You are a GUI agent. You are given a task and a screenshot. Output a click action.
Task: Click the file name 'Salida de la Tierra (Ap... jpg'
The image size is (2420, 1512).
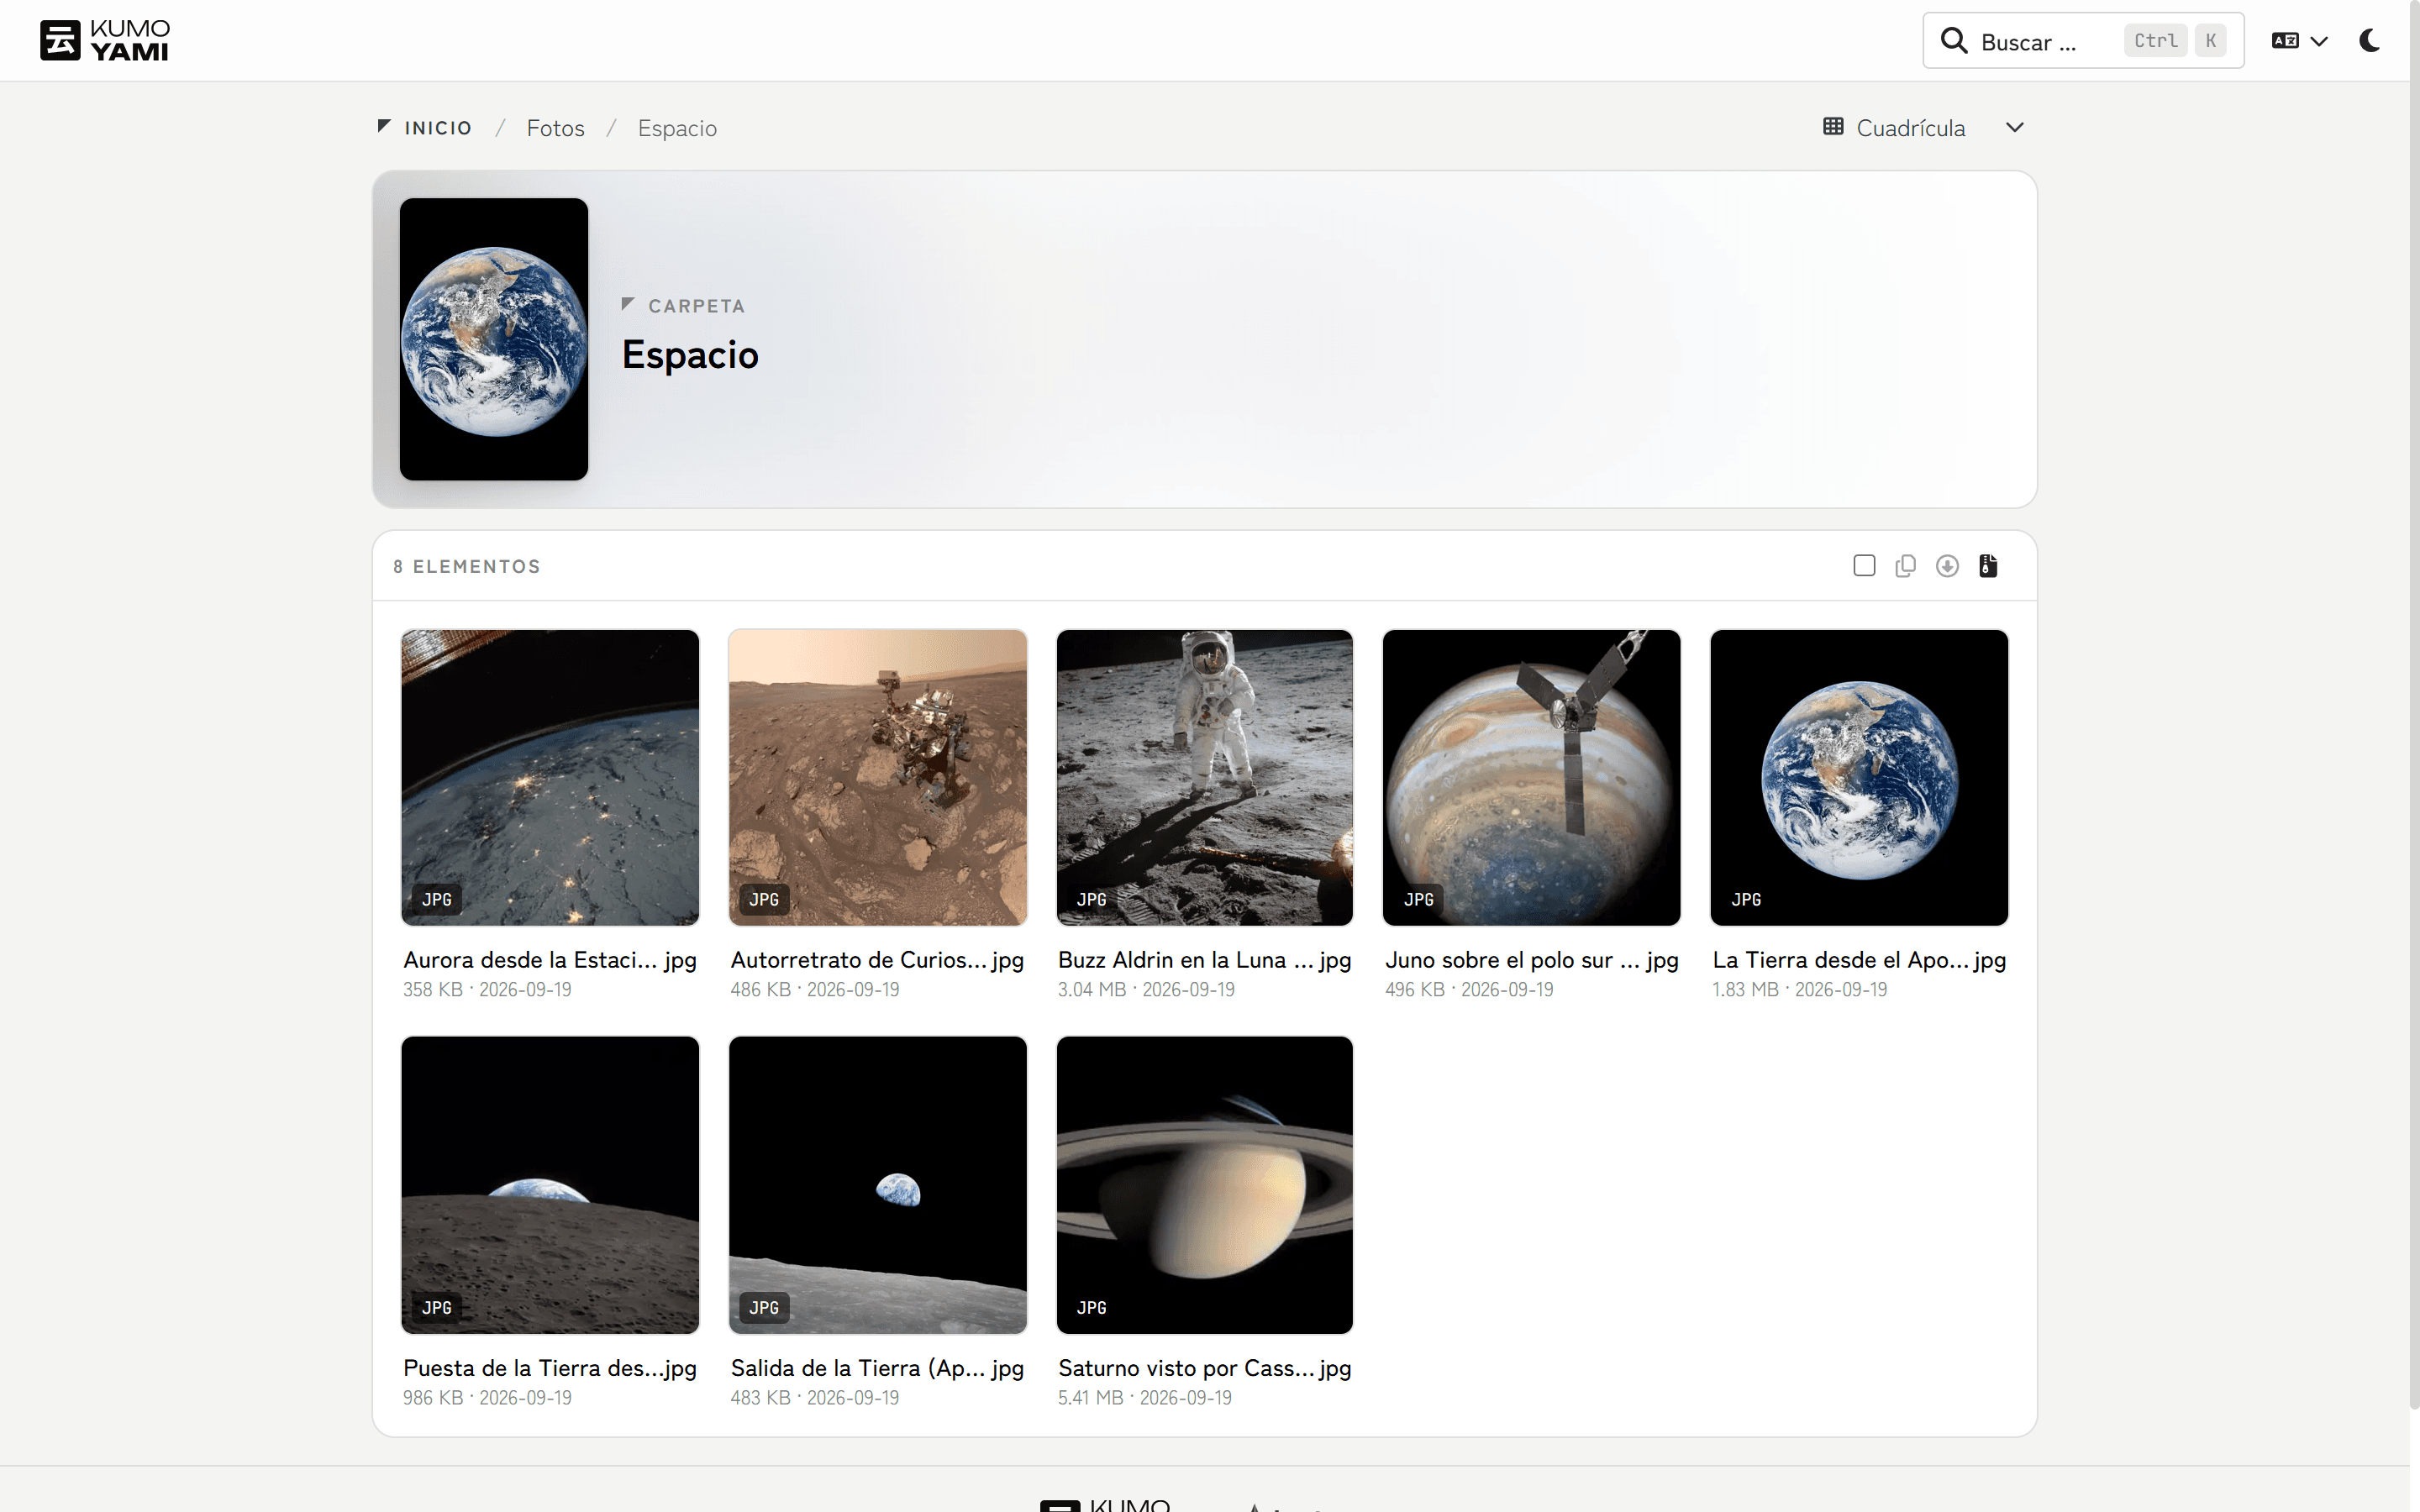pyautogui.click(x=877, y=1368)
